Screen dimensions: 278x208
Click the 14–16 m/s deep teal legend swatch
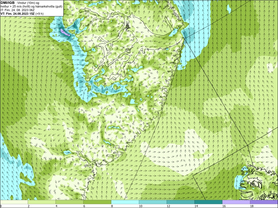[209, 202]
